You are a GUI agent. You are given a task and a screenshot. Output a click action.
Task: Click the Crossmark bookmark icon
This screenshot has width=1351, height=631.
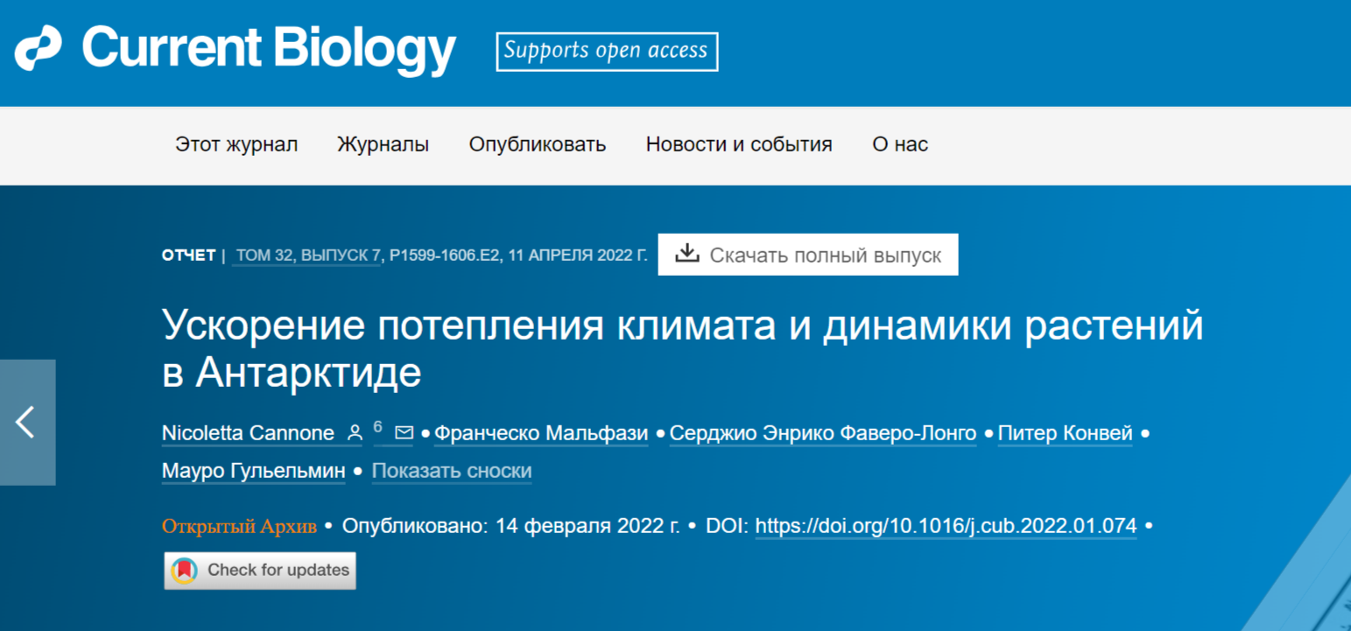click(184, 571)
